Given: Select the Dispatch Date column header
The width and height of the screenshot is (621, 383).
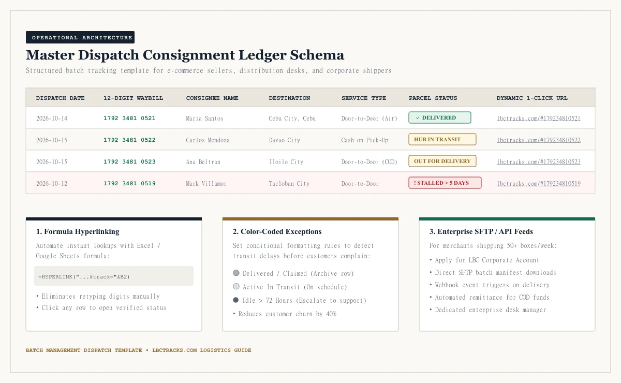Looking at the screenshot, I should 61,98.
